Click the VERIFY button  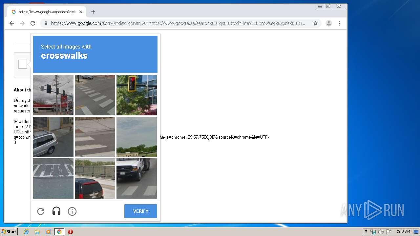[141, 211]
